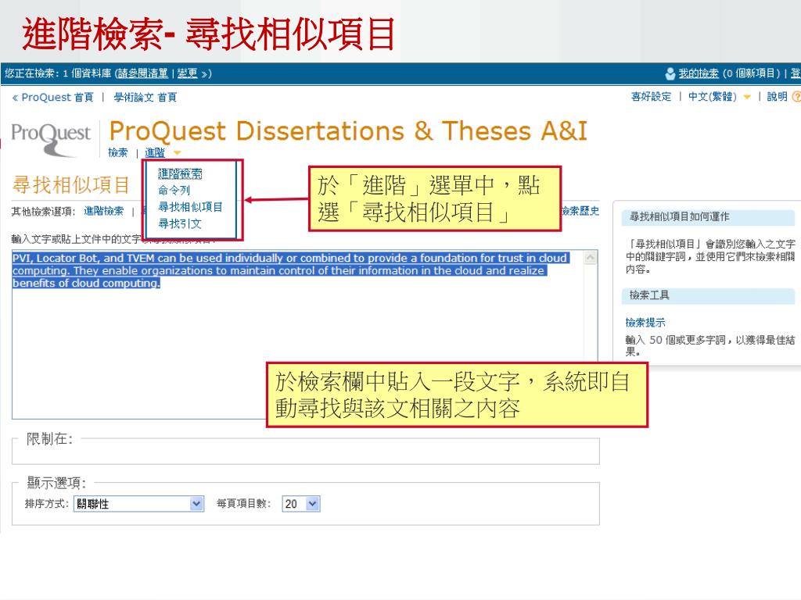The width and height of the screenshot is (801, 600).
Task: Click the ProQuest Dissertations & Theses A&I title
Action: click(348, 131)
